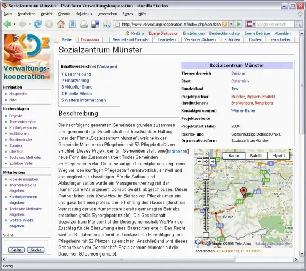Viewport: 306px width, 271px height.
Task: Pan the map down with arrow
Action: (206, 168)
